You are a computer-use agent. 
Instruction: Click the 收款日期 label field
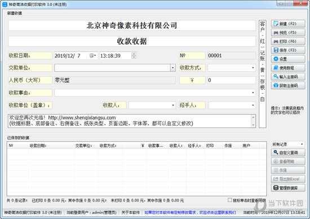coord(30,56)
